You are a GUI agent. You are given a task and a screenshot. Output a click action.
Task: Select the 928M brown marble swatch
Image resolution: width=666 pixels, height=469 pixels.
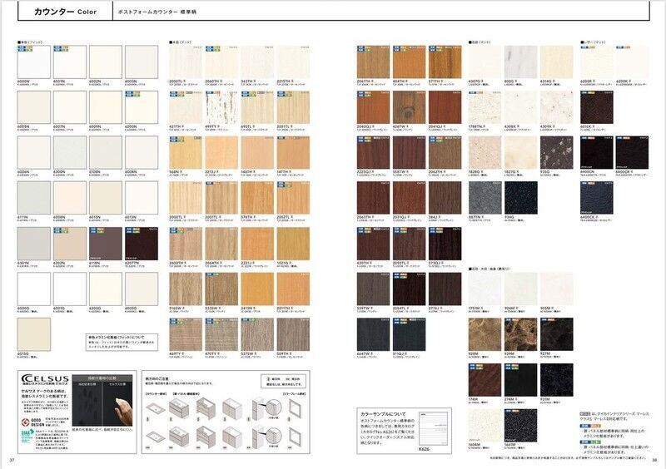pyautogui.click(x=484, y=333)
